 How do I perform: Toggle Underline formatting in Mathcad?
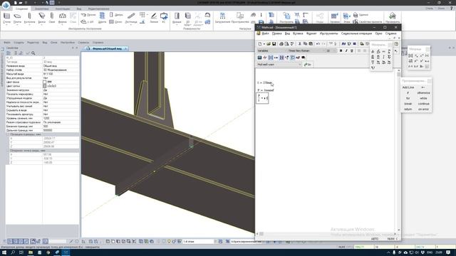coord(352,50)
